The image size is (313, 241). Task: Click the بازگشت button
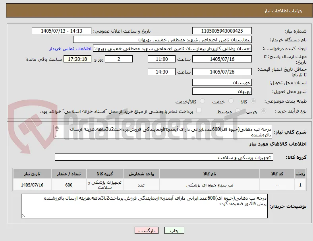click(x=147, y=230)
